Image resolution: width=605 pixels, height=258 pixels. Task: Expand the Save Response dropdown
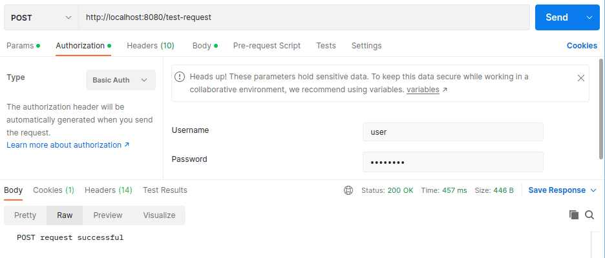click(x=561, y=190)
